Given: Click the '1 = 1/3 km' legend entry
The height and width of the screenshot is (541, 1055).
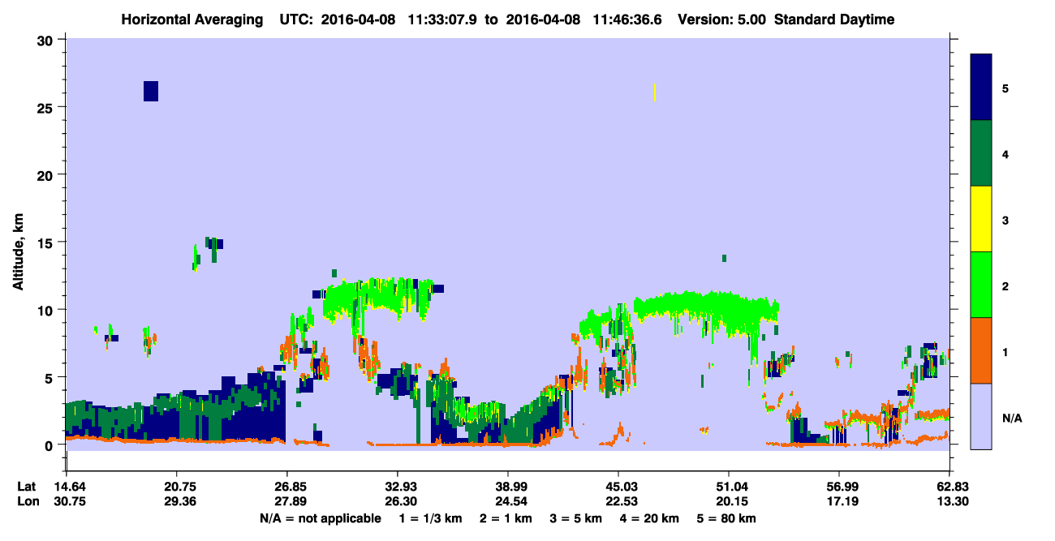Looking at the screenshot, I should pyautogui.click(x=432, y=518).
